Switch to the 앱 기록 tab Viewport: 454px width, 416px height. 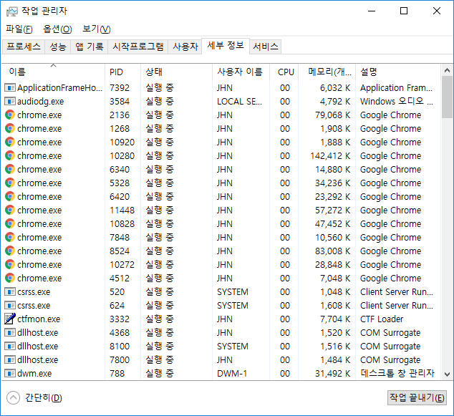[x=90, y=47]
